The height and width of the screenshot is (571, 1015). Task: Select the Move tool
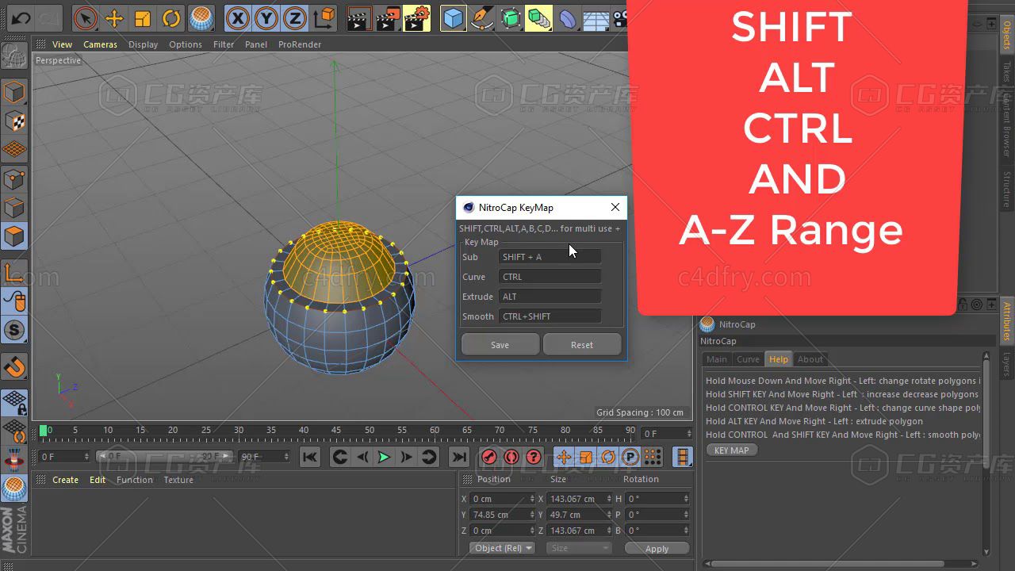click(x=114, y=17)
